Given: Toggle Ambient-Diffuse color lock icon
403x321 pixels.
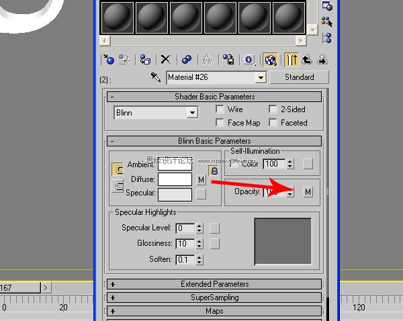Looking at the screenshot, I should 214,171.
